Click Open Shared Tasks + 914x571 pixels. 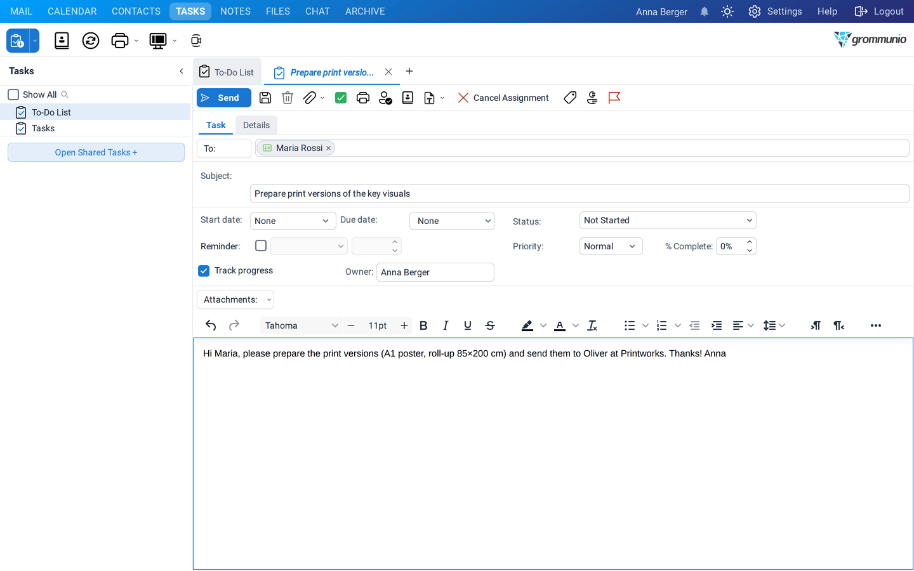(96, 152)
